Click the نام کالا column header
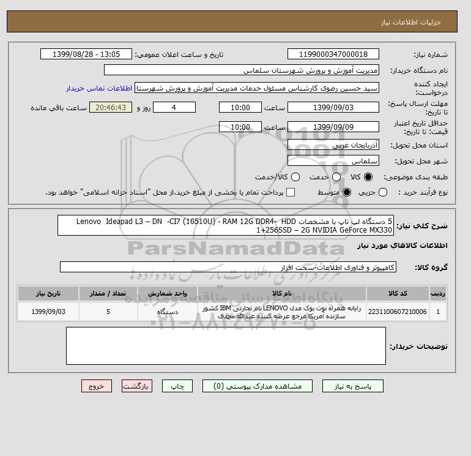Screen dimensions: 471x456 click(x=282, y=293)
